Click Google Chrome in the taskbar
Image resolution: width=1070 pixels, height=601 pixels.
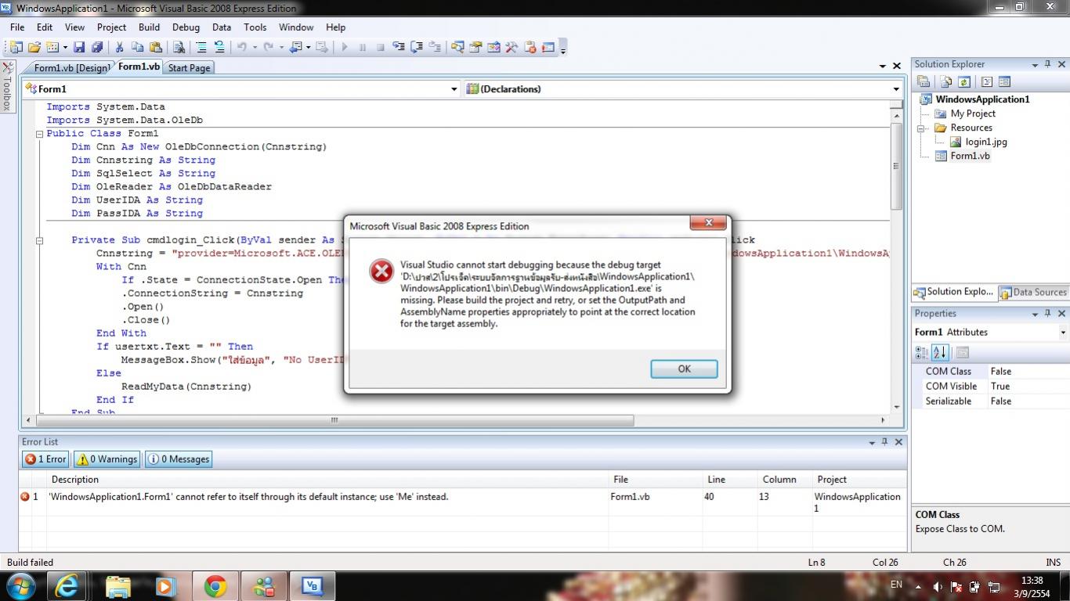click(x=215, y=585)
